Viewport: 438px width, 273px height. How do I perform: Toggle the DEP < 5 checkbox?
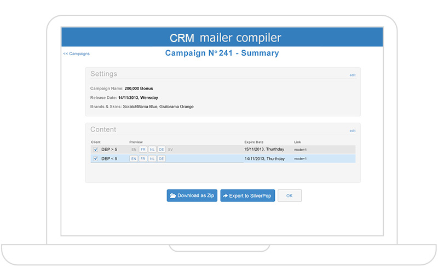pos(95,159)
